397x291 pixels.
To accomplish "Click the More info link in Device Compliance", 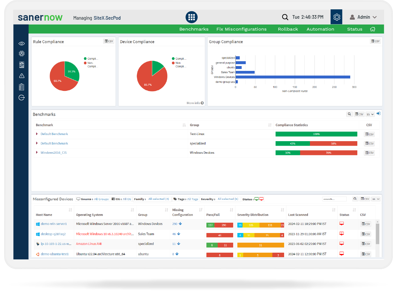I will pyautogui.click(x=195, y=103).
